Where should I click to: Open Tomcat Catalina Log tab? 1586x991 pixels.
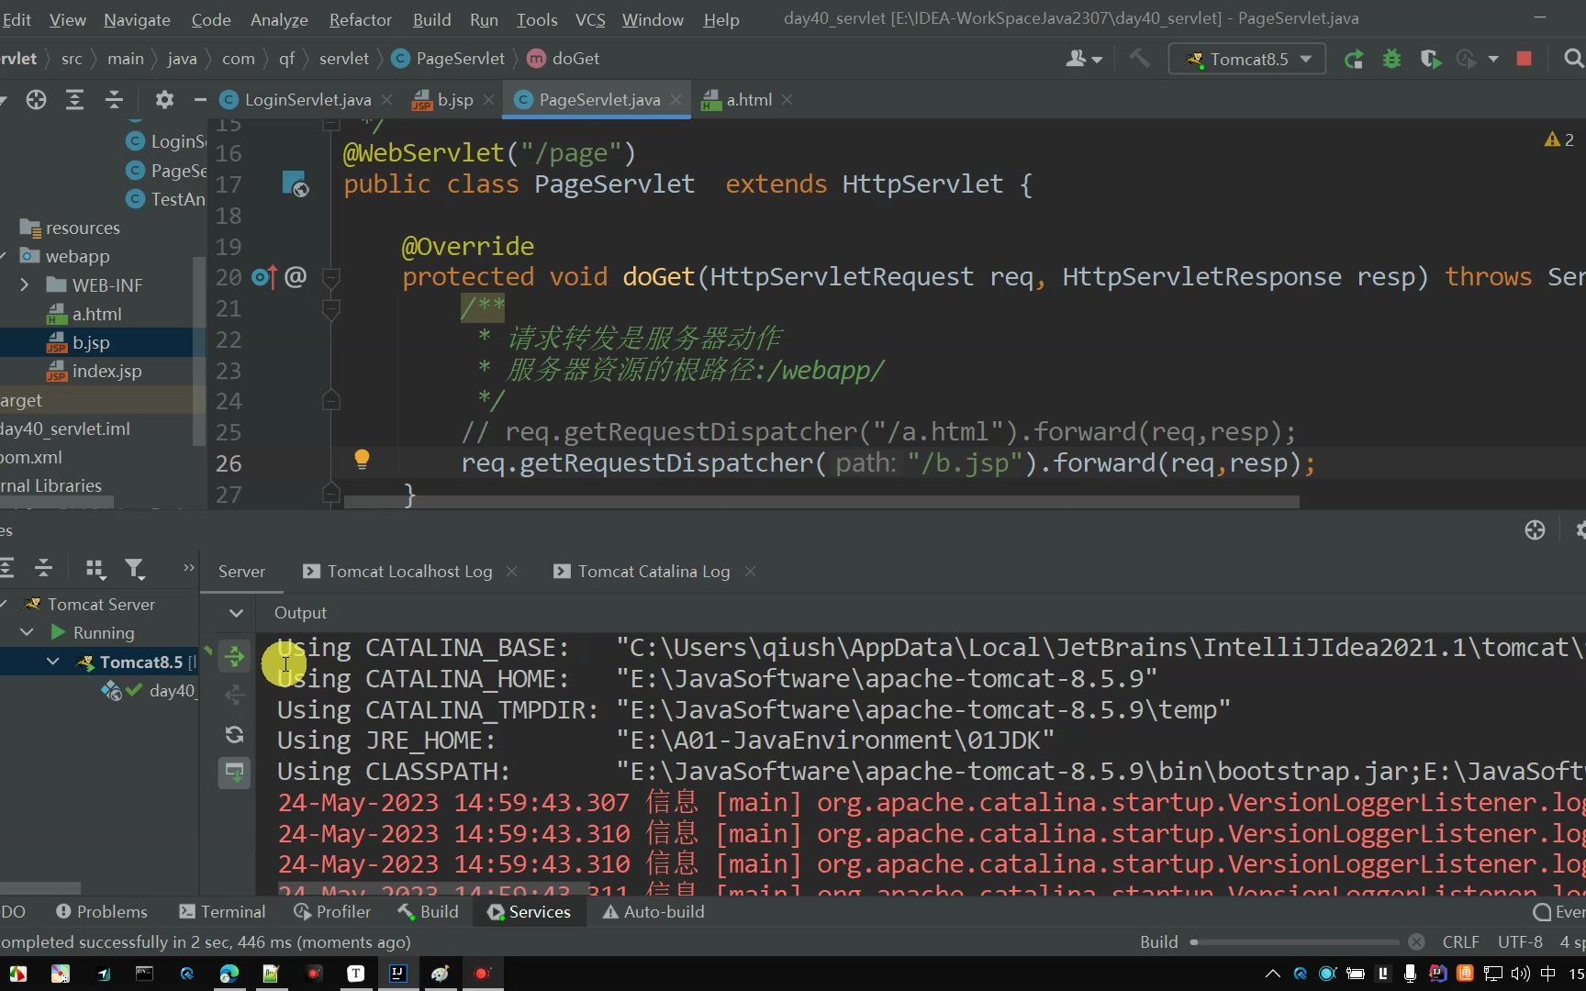(642, 572)
